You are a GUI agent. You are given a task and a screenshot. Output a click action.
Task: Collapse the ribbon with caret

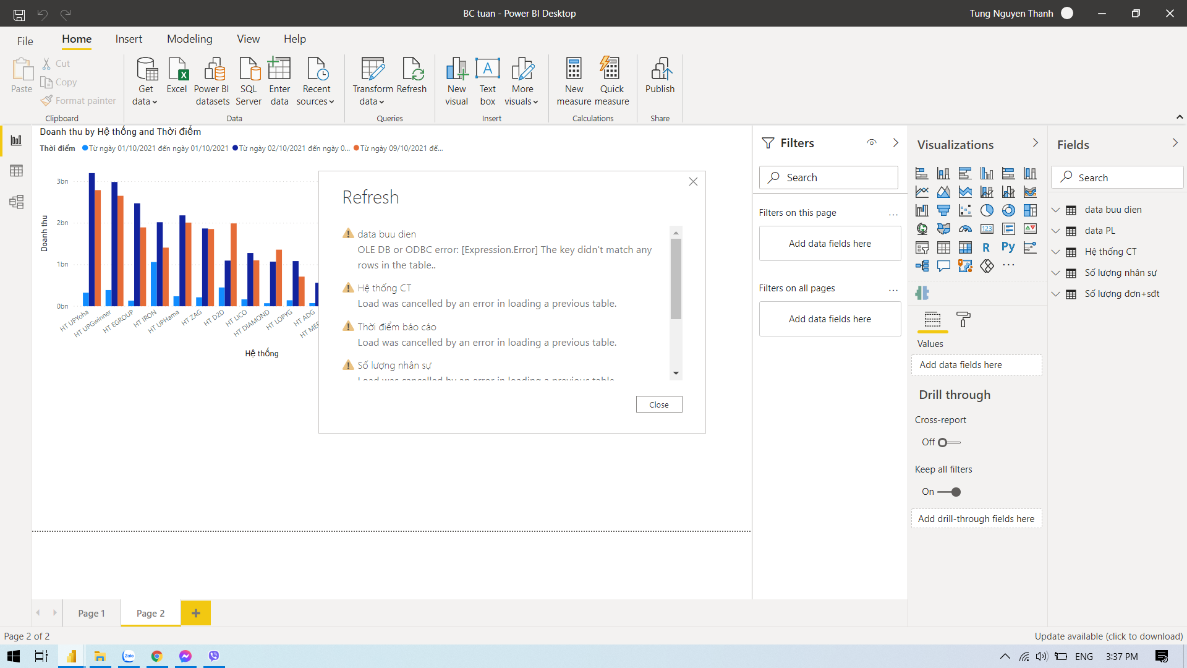pyautogui.click(x=1179, y=117)
